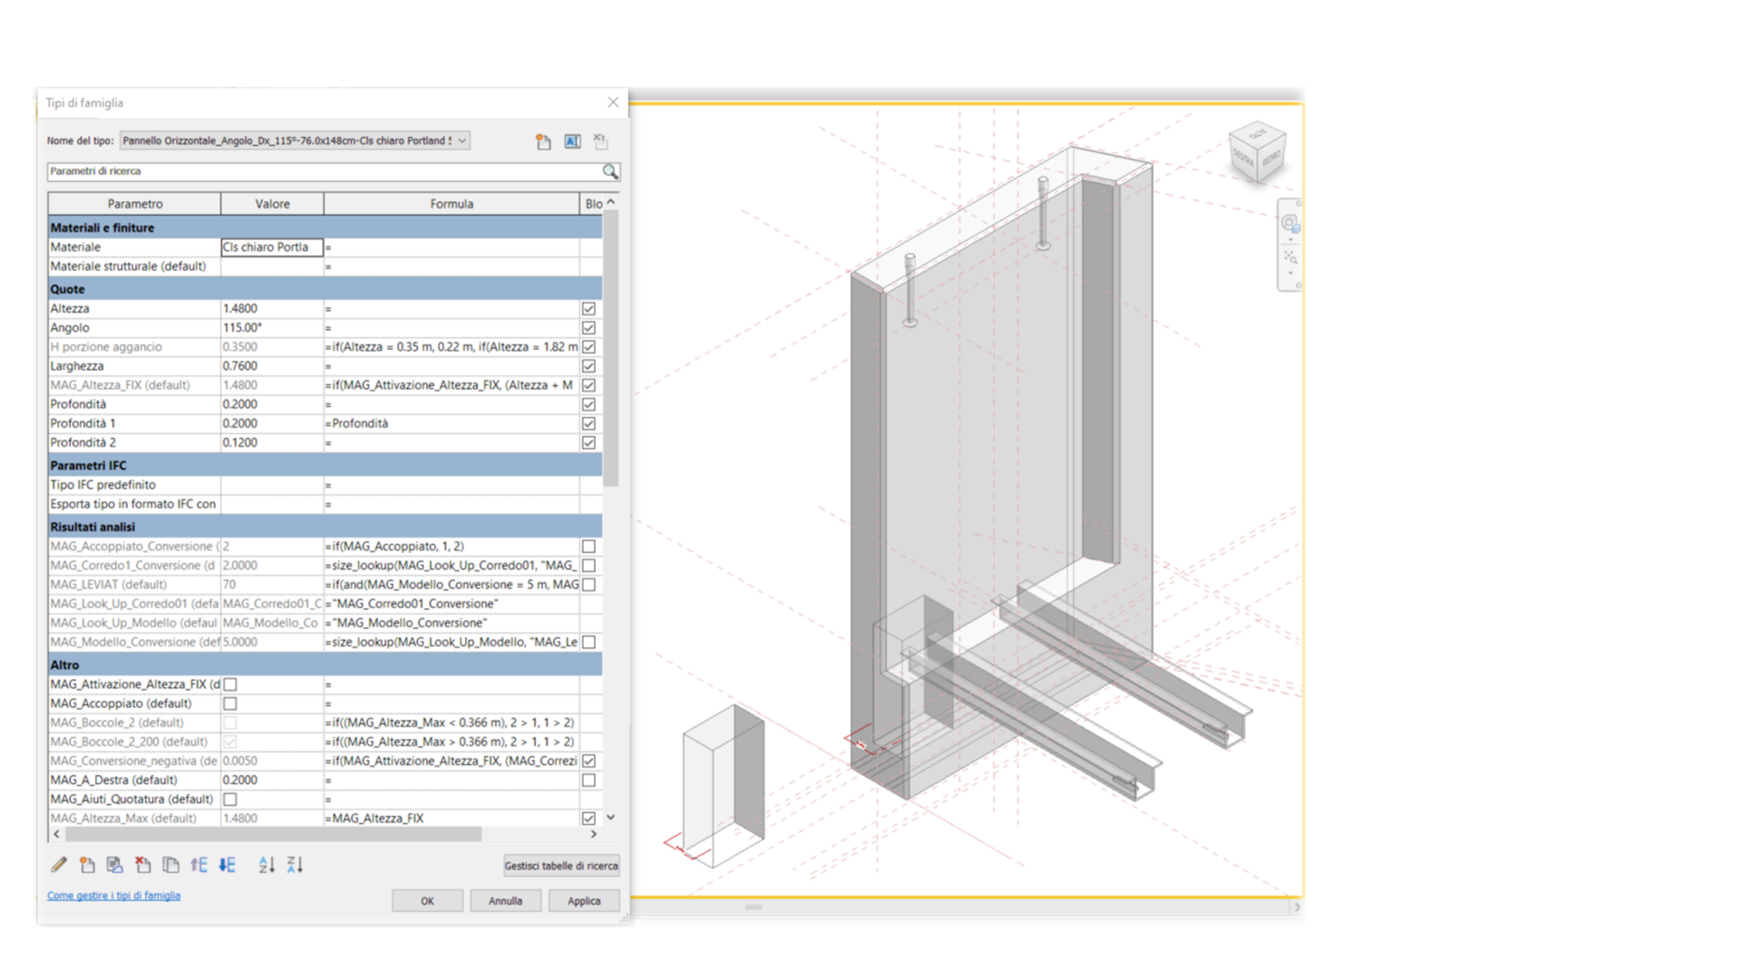Create a new family type with the new type icon
The image size is (1741, 979).
(543, 141)
